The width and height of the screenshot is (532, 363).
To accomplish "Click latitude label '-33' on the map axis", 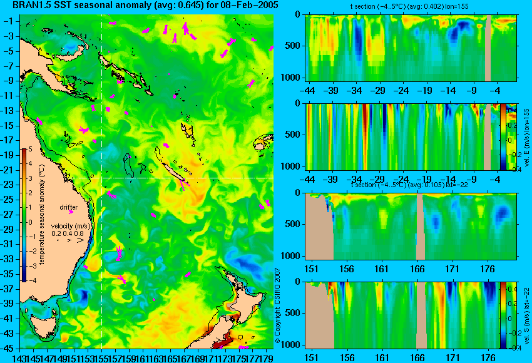I will click(x=8, y=259).
